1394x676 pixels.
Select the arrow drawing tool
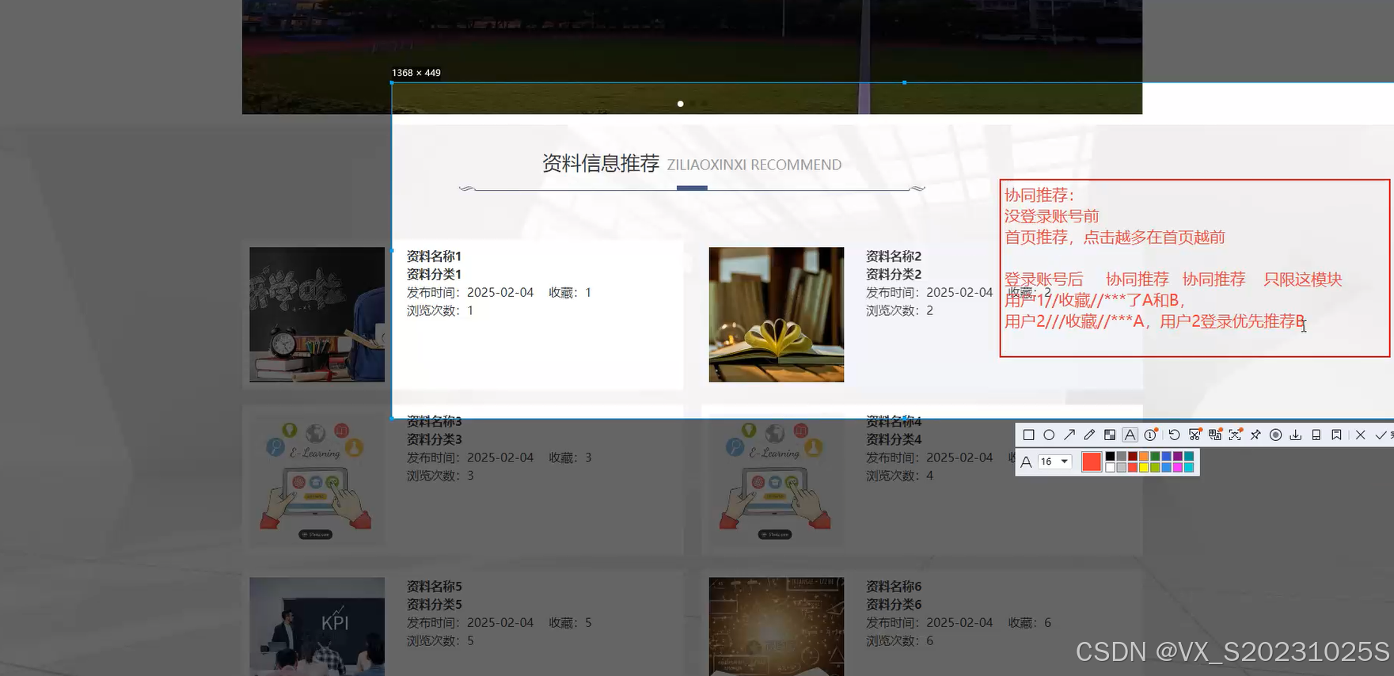[1069, 435]
